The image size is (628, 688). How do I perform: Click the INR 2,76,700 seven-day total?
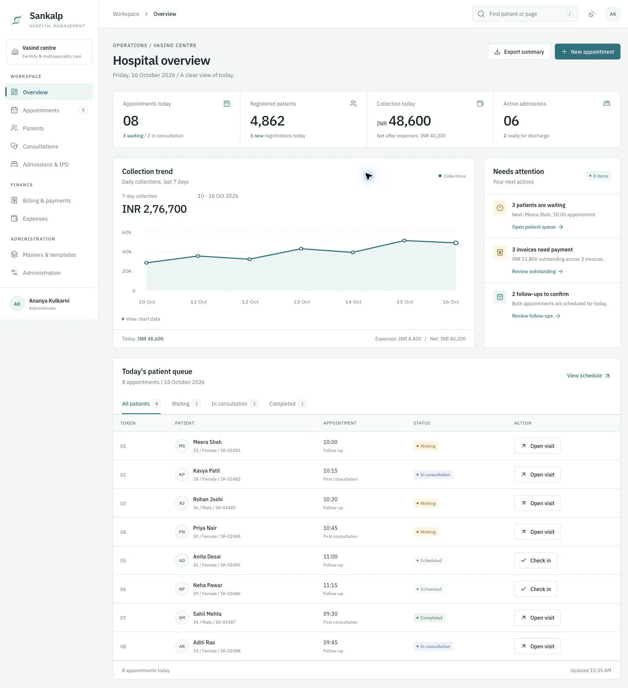click(x=154, y=209)
